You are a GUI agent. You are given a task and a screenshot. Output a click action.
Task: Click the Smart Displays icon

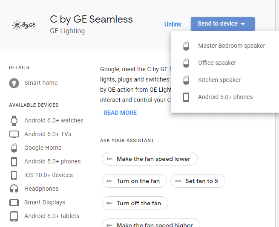click(14, 202)
